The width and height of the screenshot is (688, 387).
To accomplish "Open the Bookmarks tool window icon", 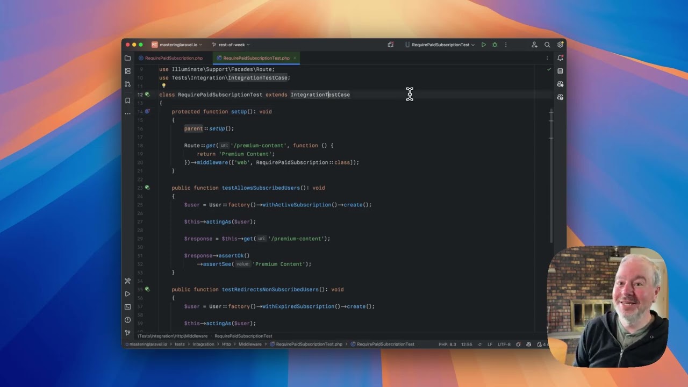I will click(127, 101).
